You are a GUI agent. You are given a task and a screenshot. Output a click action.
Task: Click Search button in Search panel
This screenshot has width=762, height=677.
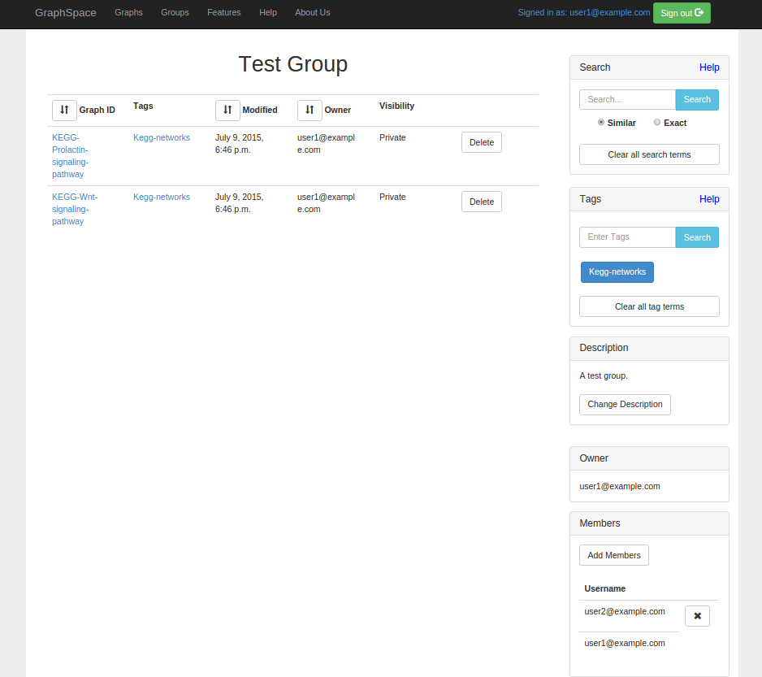pos(697,100)
